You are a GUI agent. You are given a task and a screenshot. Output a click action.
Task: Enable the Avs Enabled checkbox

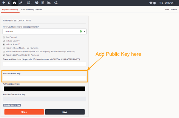pos(4,37)
